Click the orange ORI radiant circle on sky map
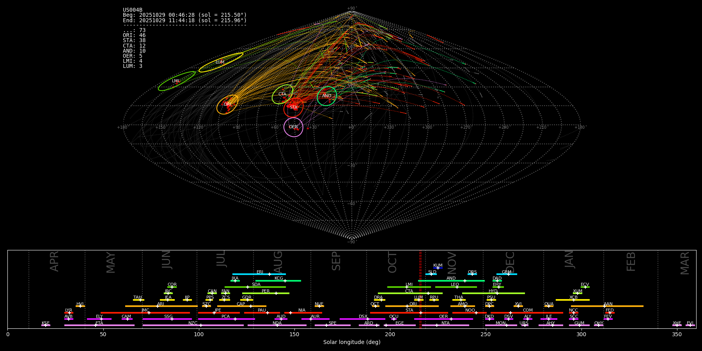This screenshot has width=702, height=351. (x=227, y=105)
